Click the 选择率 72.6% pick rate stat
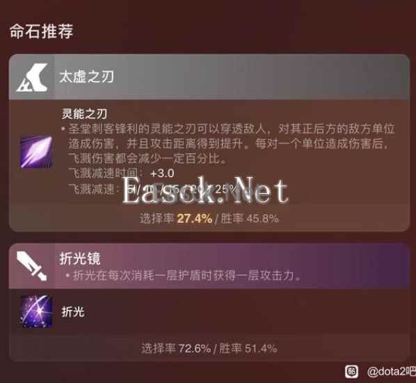This screenshot has width=416, height=383. 176,348
